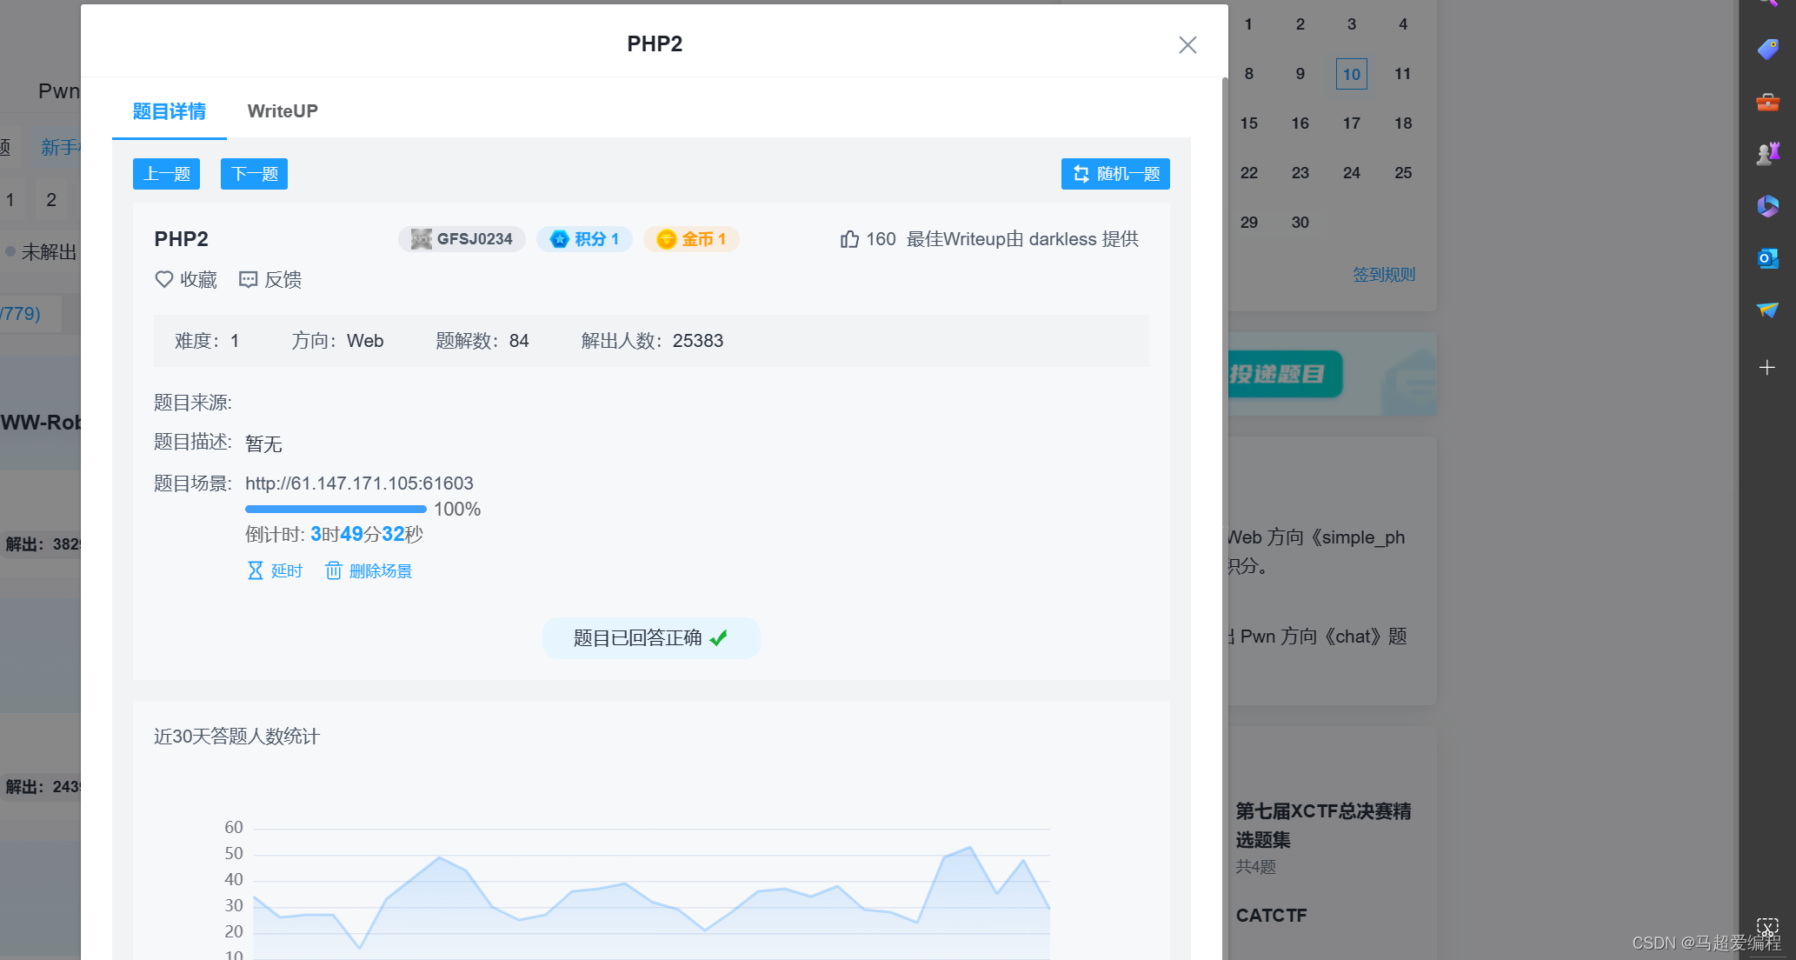Screen dimensions: 1796x960
Task: Open the blue tag sidebar icon
Action: (1767, 50)
